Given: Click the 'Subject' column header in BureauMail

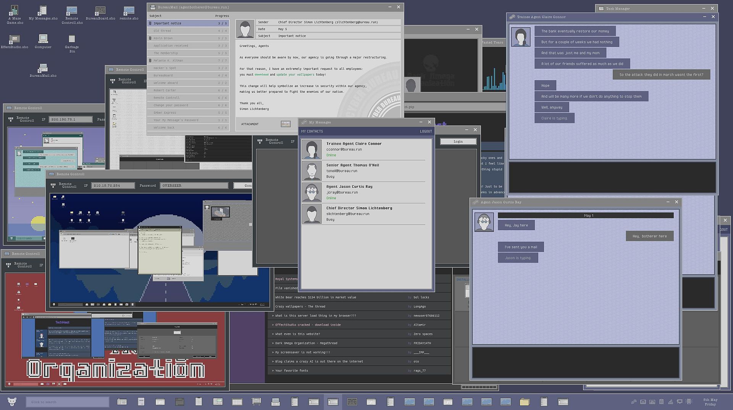Looking at the screenshot, I should pyautogui.click(x=155, y=16).
